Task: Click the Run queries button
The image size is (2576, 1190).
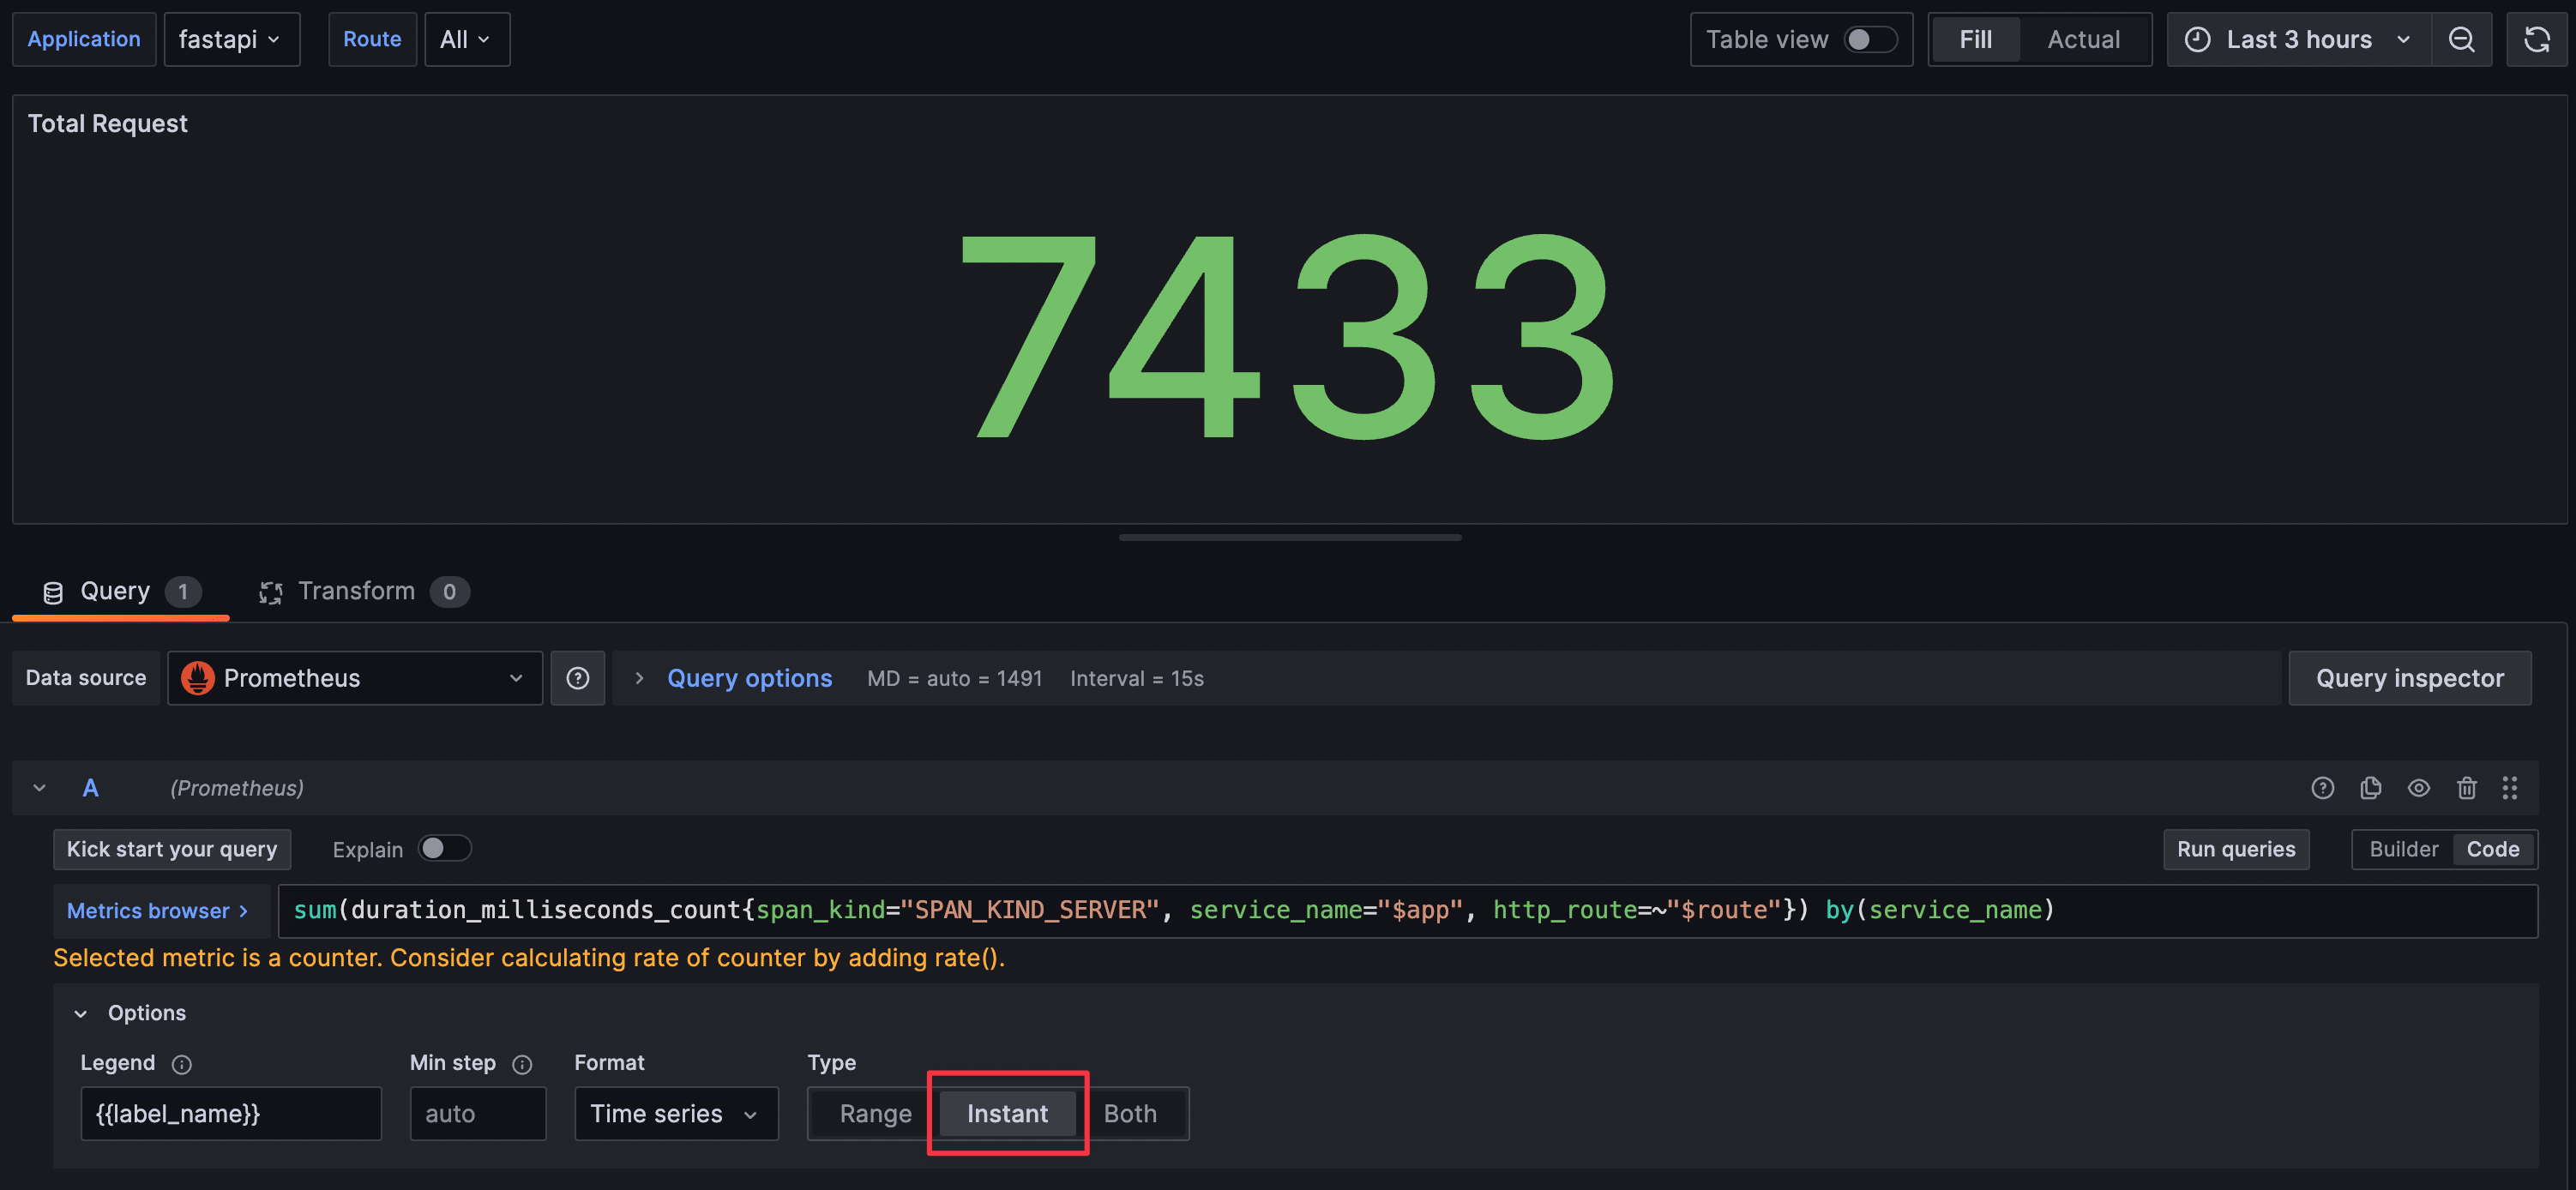Action: (2235, 849)
